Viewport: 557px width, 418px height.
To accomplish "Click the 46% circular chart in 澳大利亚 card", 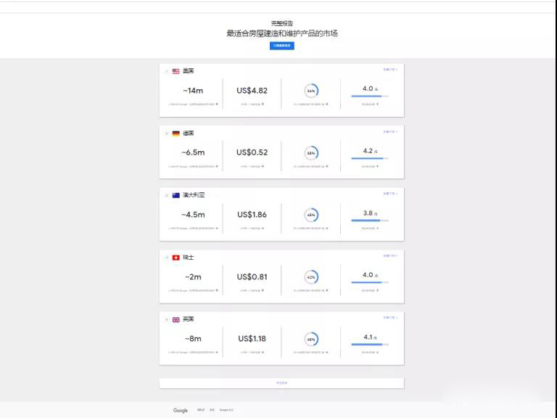I will pyautogui.click(x=311, y=216).
